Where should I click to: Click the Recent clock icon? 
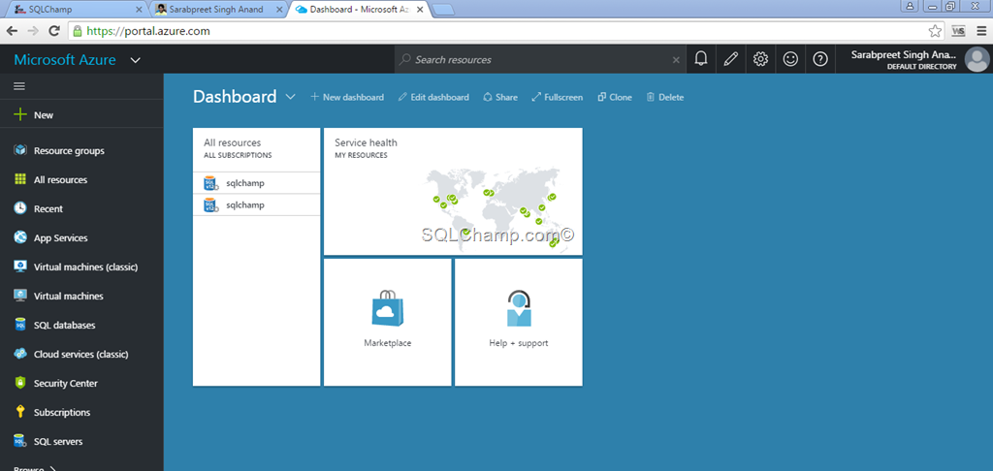tap(20, 208)
